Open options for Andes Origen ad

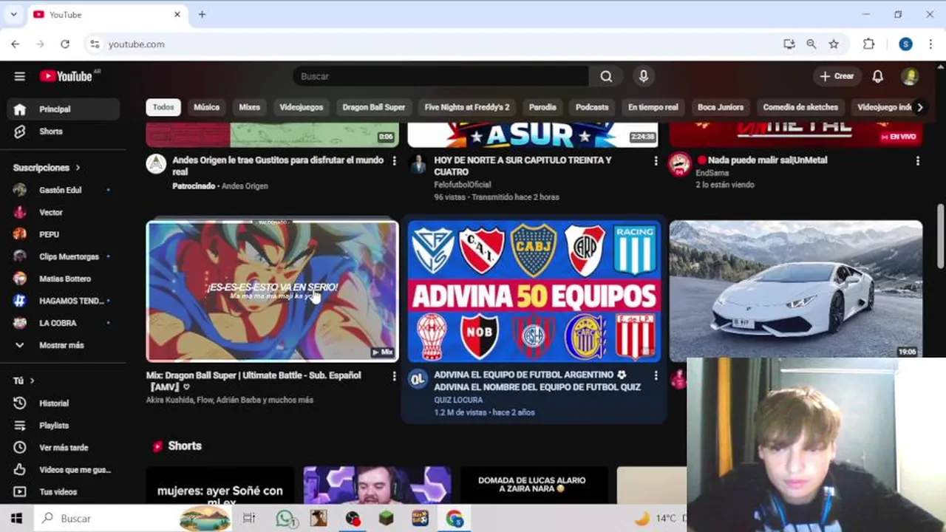click(x=394, y=160)
